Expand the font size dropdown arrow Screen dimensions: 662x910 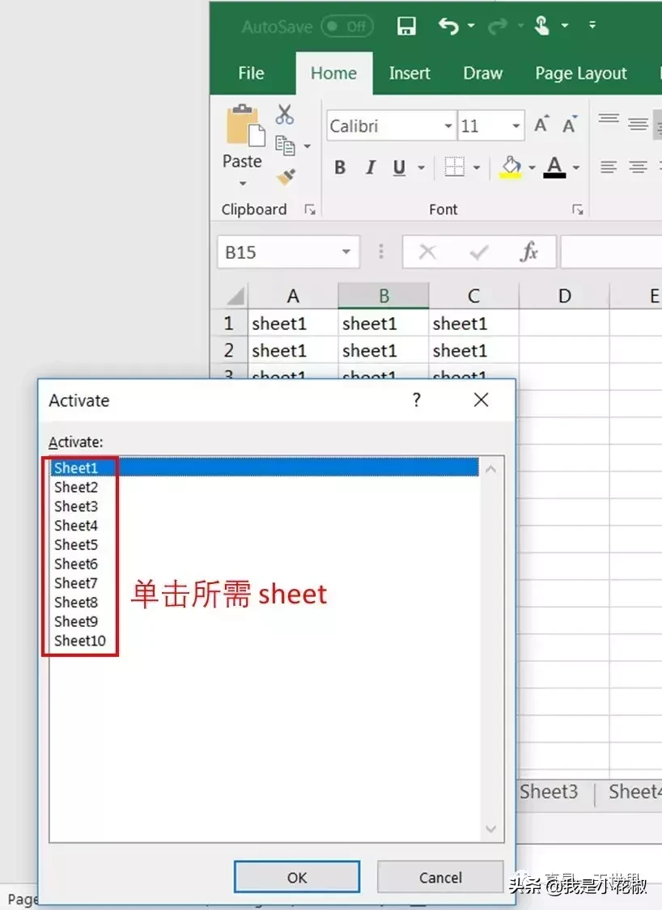tap(516, 126)
